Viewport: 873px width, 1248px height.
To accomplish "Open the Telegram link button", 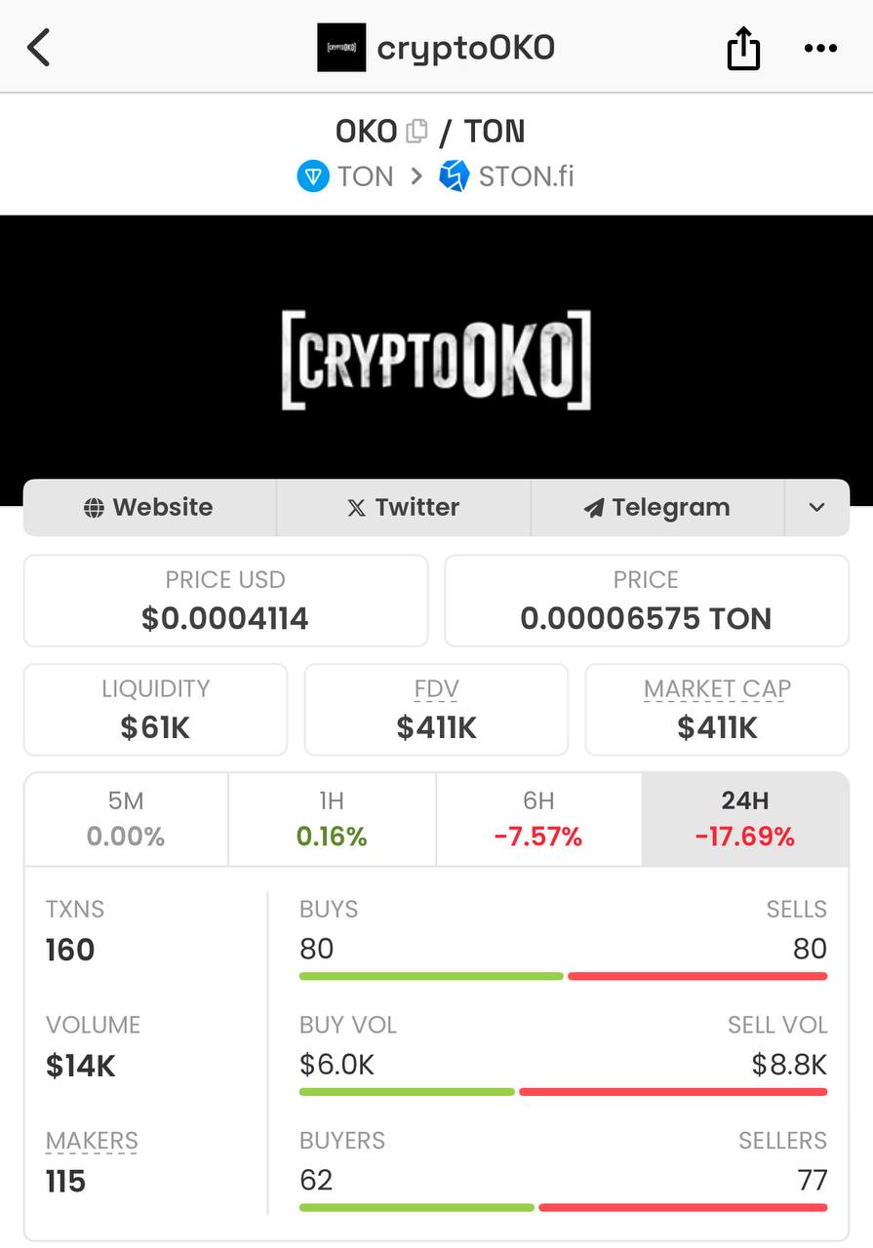I will pos(657,507).
